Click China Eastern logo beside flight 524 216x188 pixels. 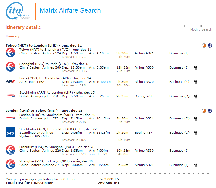coord(10,52)
